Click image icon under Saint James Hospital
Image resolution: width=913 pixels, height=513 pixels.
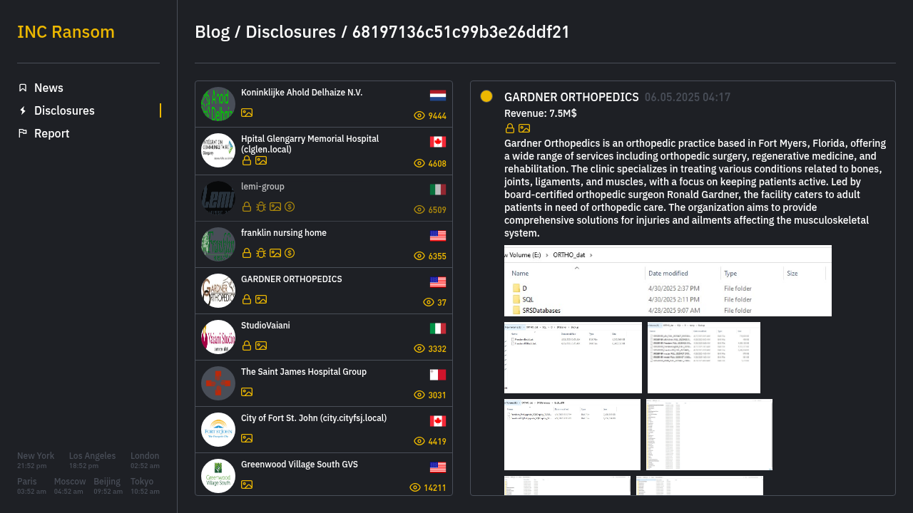pos(247,392)
